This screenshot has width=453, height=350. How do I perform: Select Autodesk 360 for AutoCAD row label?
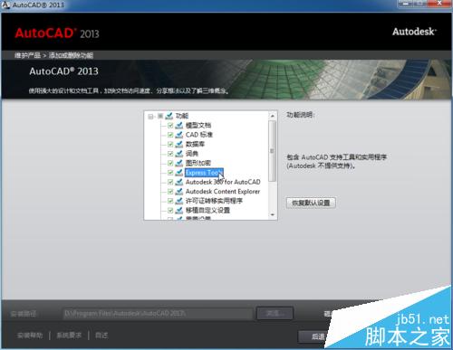click(x=223, y=182)
